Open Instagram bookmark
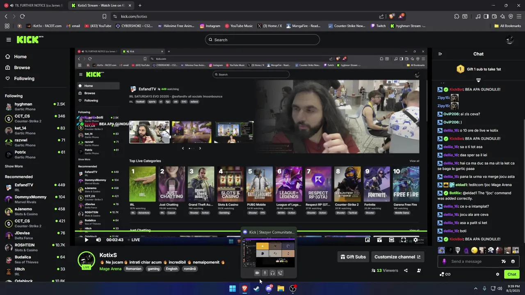 tap(210, 26)
